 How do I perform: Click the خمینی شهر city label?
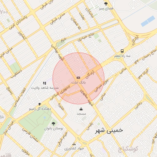(109, 131)
